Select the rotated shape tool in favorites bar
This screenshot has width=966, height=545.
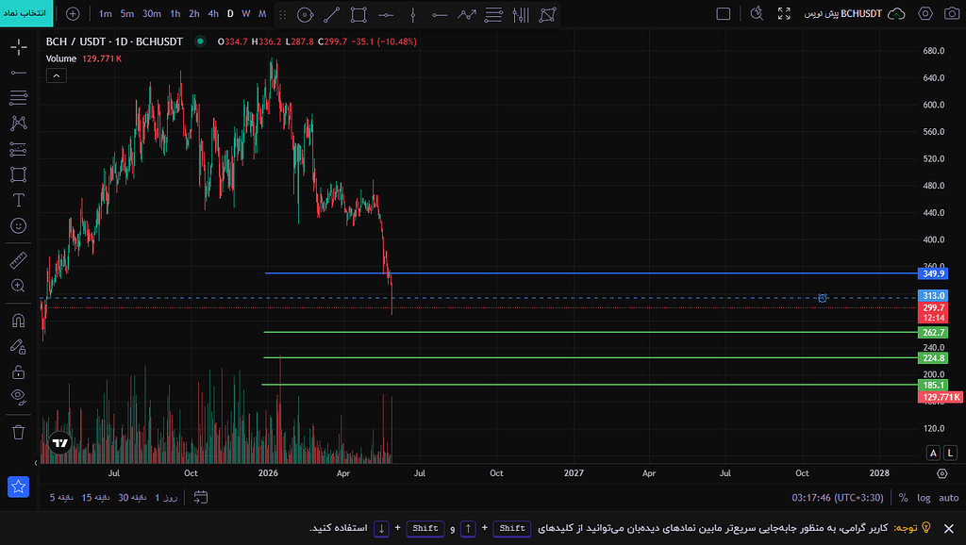(548, 14)
